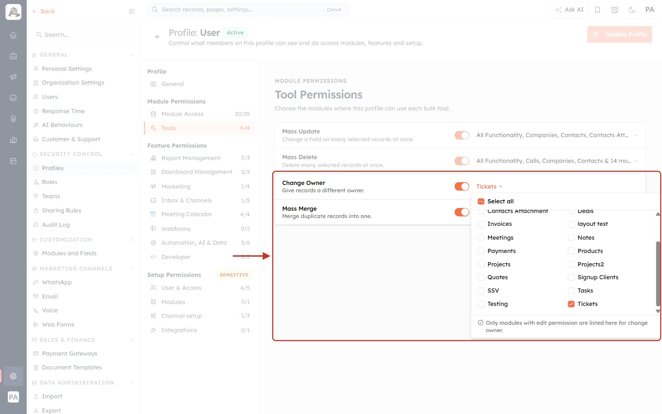Viewport: 662px width, 414px height.
Task: Click the module list scrollbar thumb
Action: click(658, 274)
